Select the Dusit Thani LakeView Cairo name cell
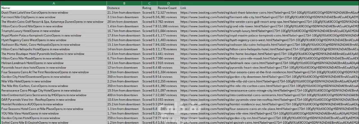Screen dimensions: 359x124 point(54,13)
